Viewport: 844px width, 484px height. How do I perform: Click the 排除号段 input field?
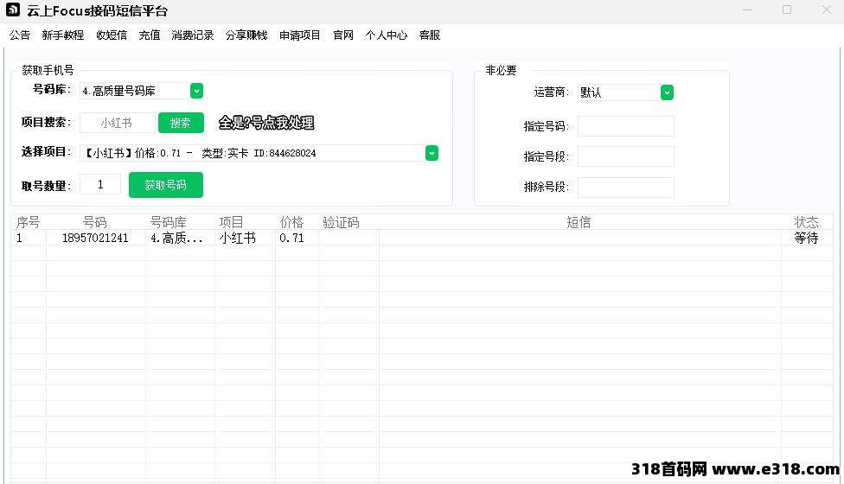625,188
